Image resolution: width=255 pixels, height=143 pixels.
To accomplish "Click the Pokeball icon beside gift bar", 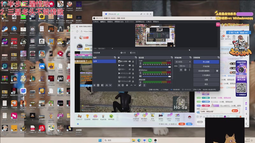I will (x=189, y=117).
